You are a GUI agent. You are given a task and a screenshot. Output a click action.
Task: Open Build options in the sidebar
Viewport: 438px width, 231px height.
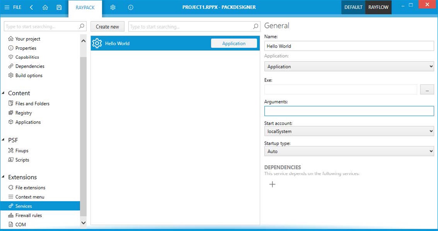(29, 76)
